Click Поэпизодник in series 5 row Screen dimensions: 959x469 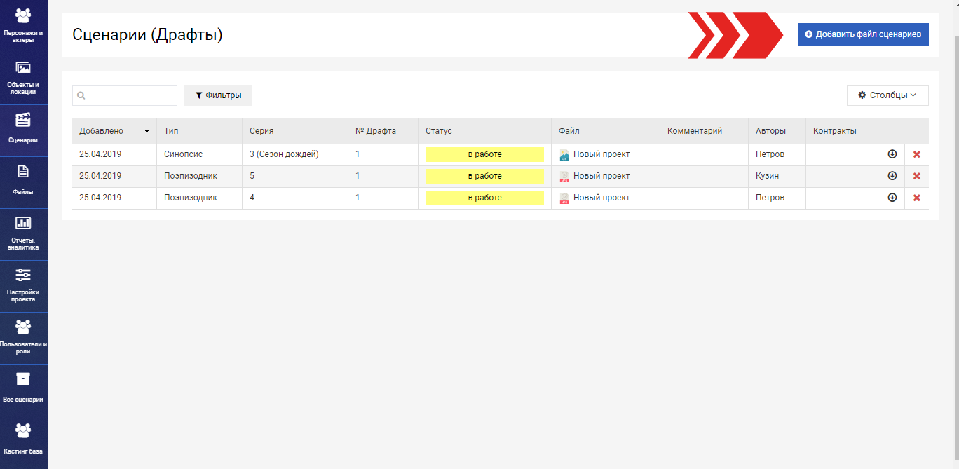191,176
